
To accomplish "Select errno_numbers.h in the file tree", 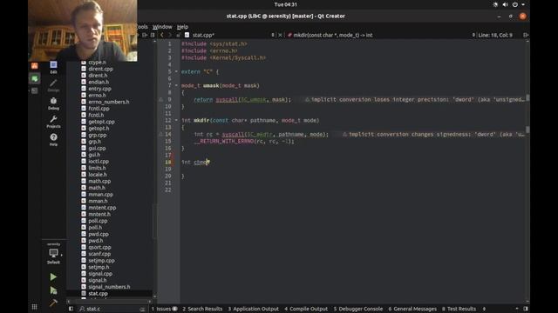I will tap(109, 102).
